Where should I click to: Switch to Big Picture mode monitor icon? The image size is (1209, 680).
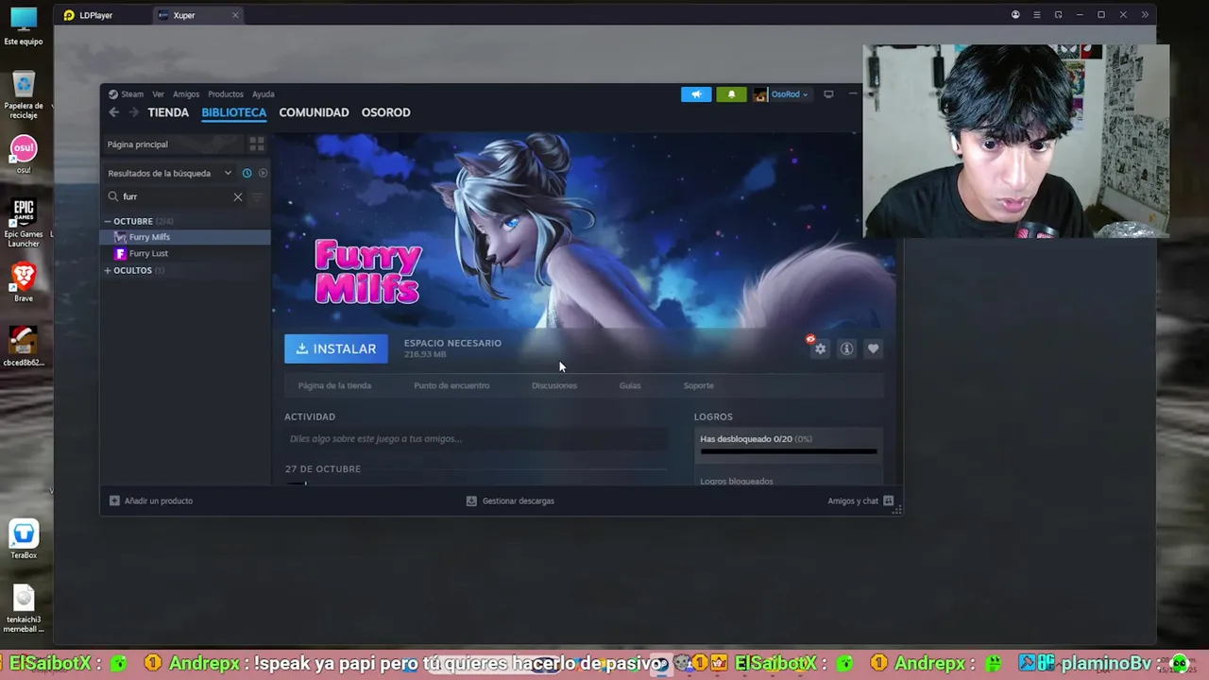(x=828, y=94)
